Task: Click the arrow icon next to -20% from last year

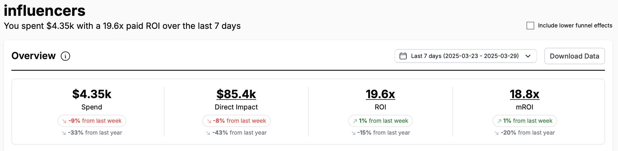Action: pyautogui.click(x=497, y=133)
